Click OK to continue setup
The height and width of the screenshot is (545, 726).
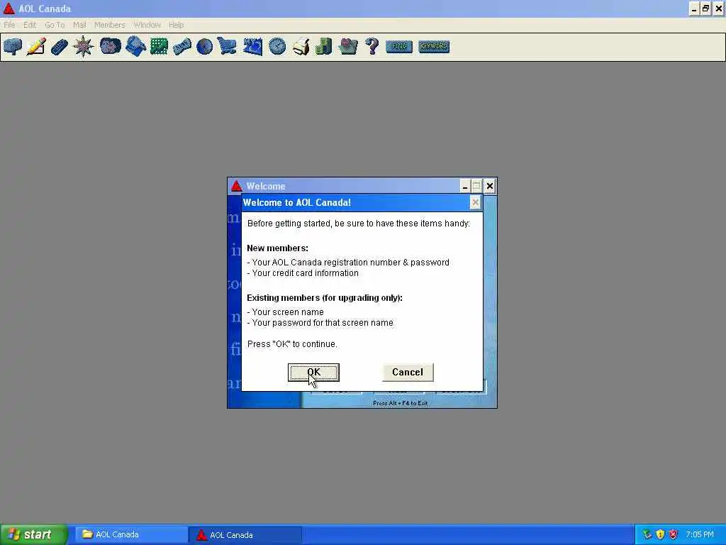pos(313,372)
